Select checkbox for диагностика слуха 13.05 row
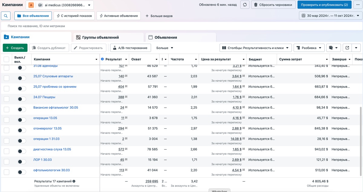 click(6, 151)
